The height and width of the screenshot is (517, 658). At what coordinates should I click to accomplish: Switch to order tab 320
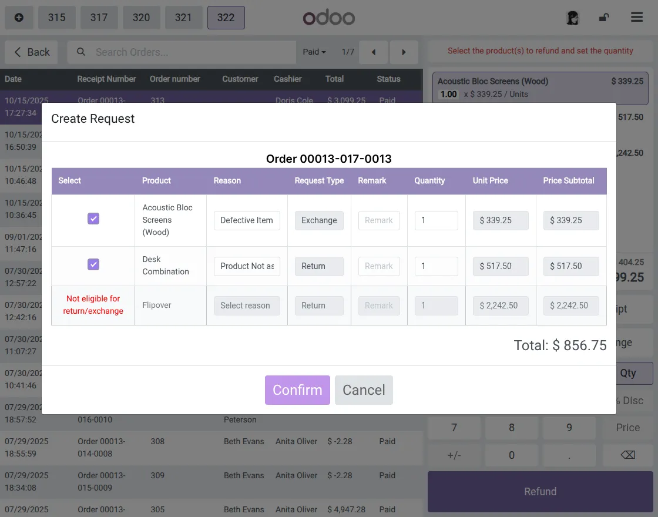[142, 18]
